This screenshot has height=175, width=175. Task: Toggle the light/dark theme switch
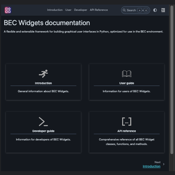pyautogui.click(x=155, y=10)
